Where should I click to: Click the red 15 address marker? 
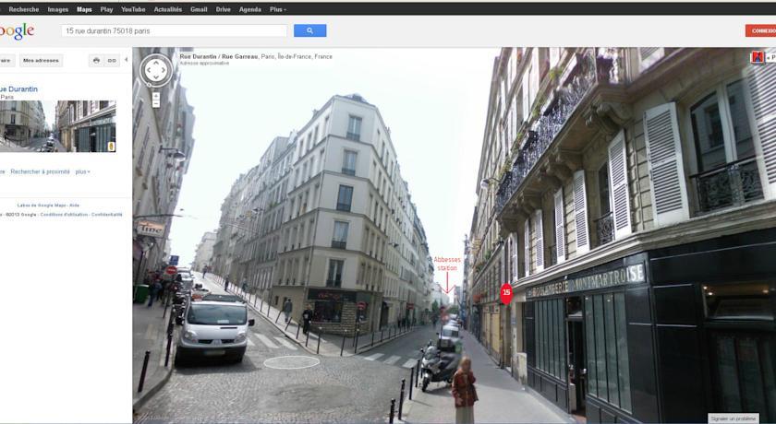(x=505, y=292)
